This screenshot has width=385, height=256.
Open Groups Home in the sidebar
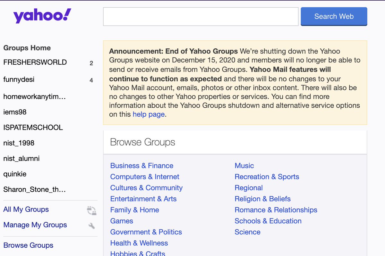point(27,48)
